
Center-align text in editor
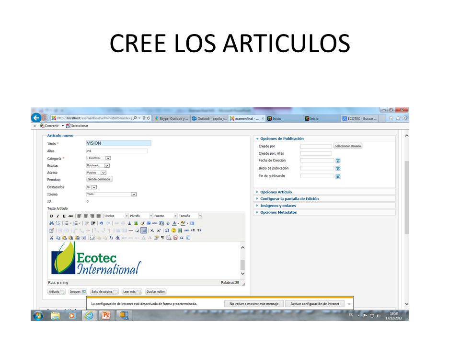(86, 216)
